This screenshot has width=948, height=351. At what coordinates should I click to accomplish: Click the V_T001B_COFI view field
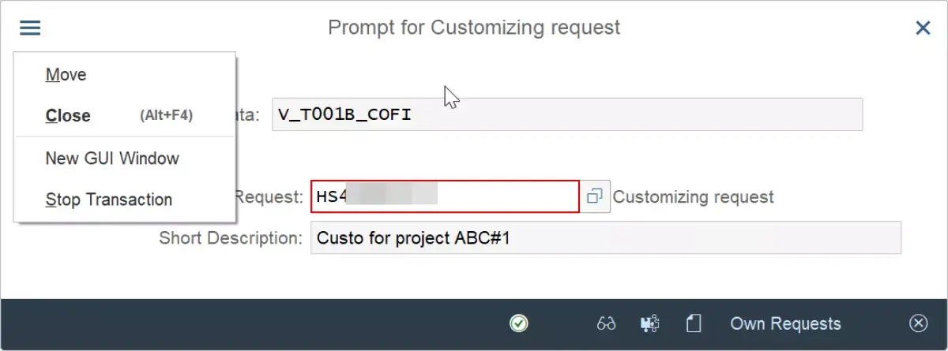click(567, 114)
